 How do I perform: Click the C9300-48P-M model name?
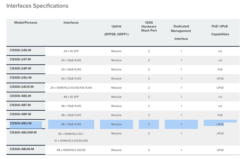pyautogui.click(x=20, y=114)
